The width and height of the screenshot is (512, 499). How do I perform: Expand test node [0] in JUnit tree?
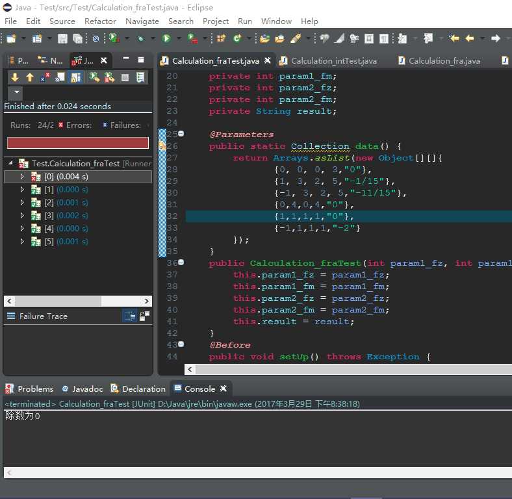pos(22,176)
